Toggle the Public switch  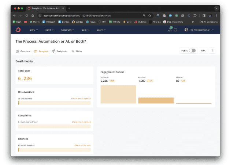click(x=192, y=51)
